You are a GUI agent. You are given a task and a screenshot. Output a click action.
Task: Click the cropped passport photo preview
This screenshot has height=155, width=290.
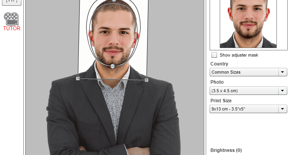248,24
